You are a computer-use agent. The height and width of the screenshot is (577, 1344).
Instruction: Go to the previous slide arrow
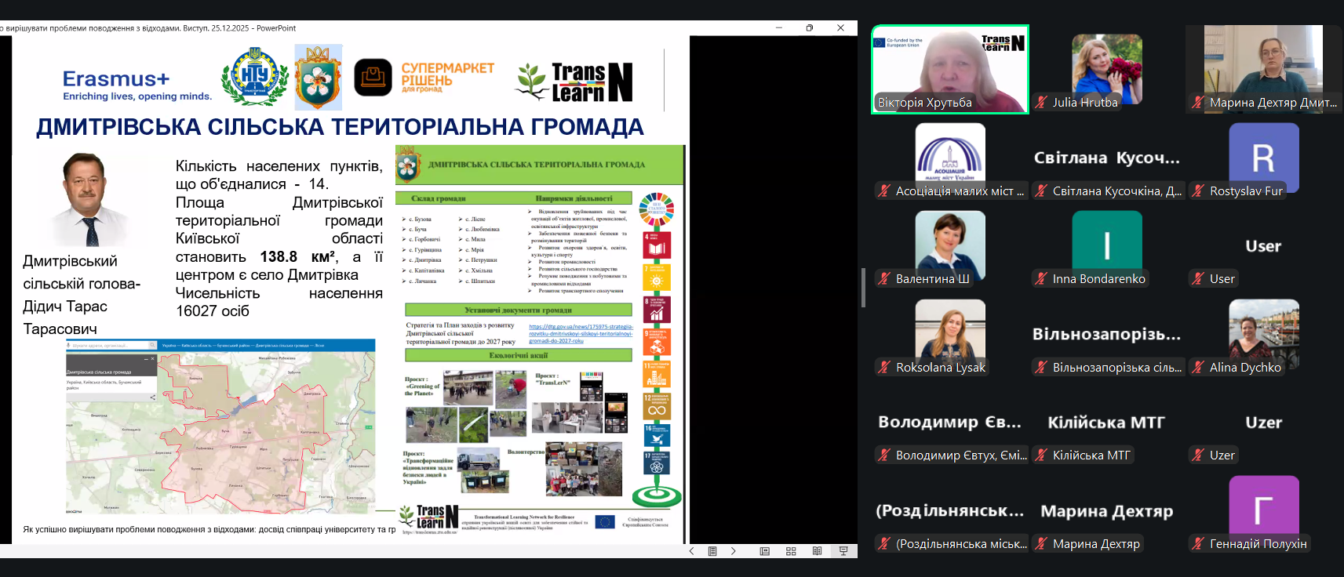691,551
